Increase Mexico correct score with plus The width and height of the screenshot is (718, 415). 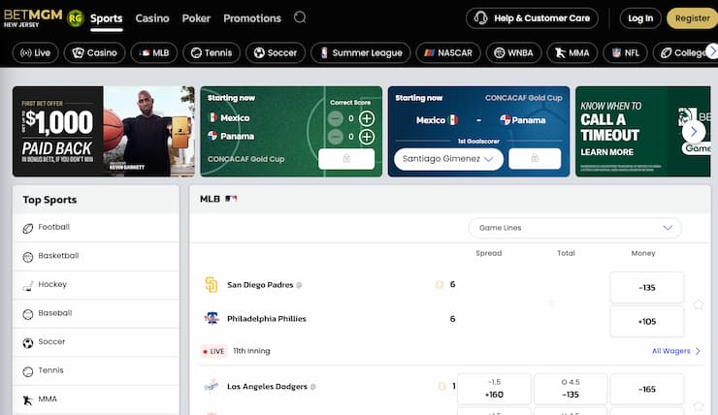pyautogui.click(x=367, y=118)
